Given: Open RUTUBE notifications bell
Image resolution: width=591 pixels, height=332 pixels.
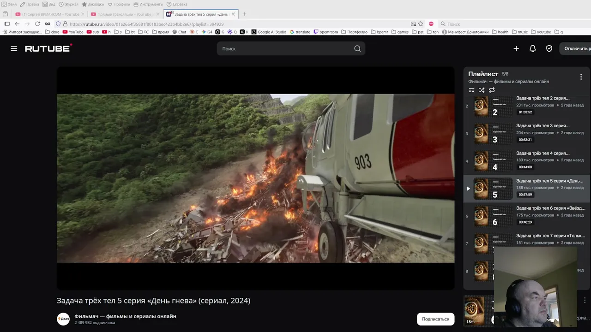Looking at the screenshot, I should click(532, 48).
